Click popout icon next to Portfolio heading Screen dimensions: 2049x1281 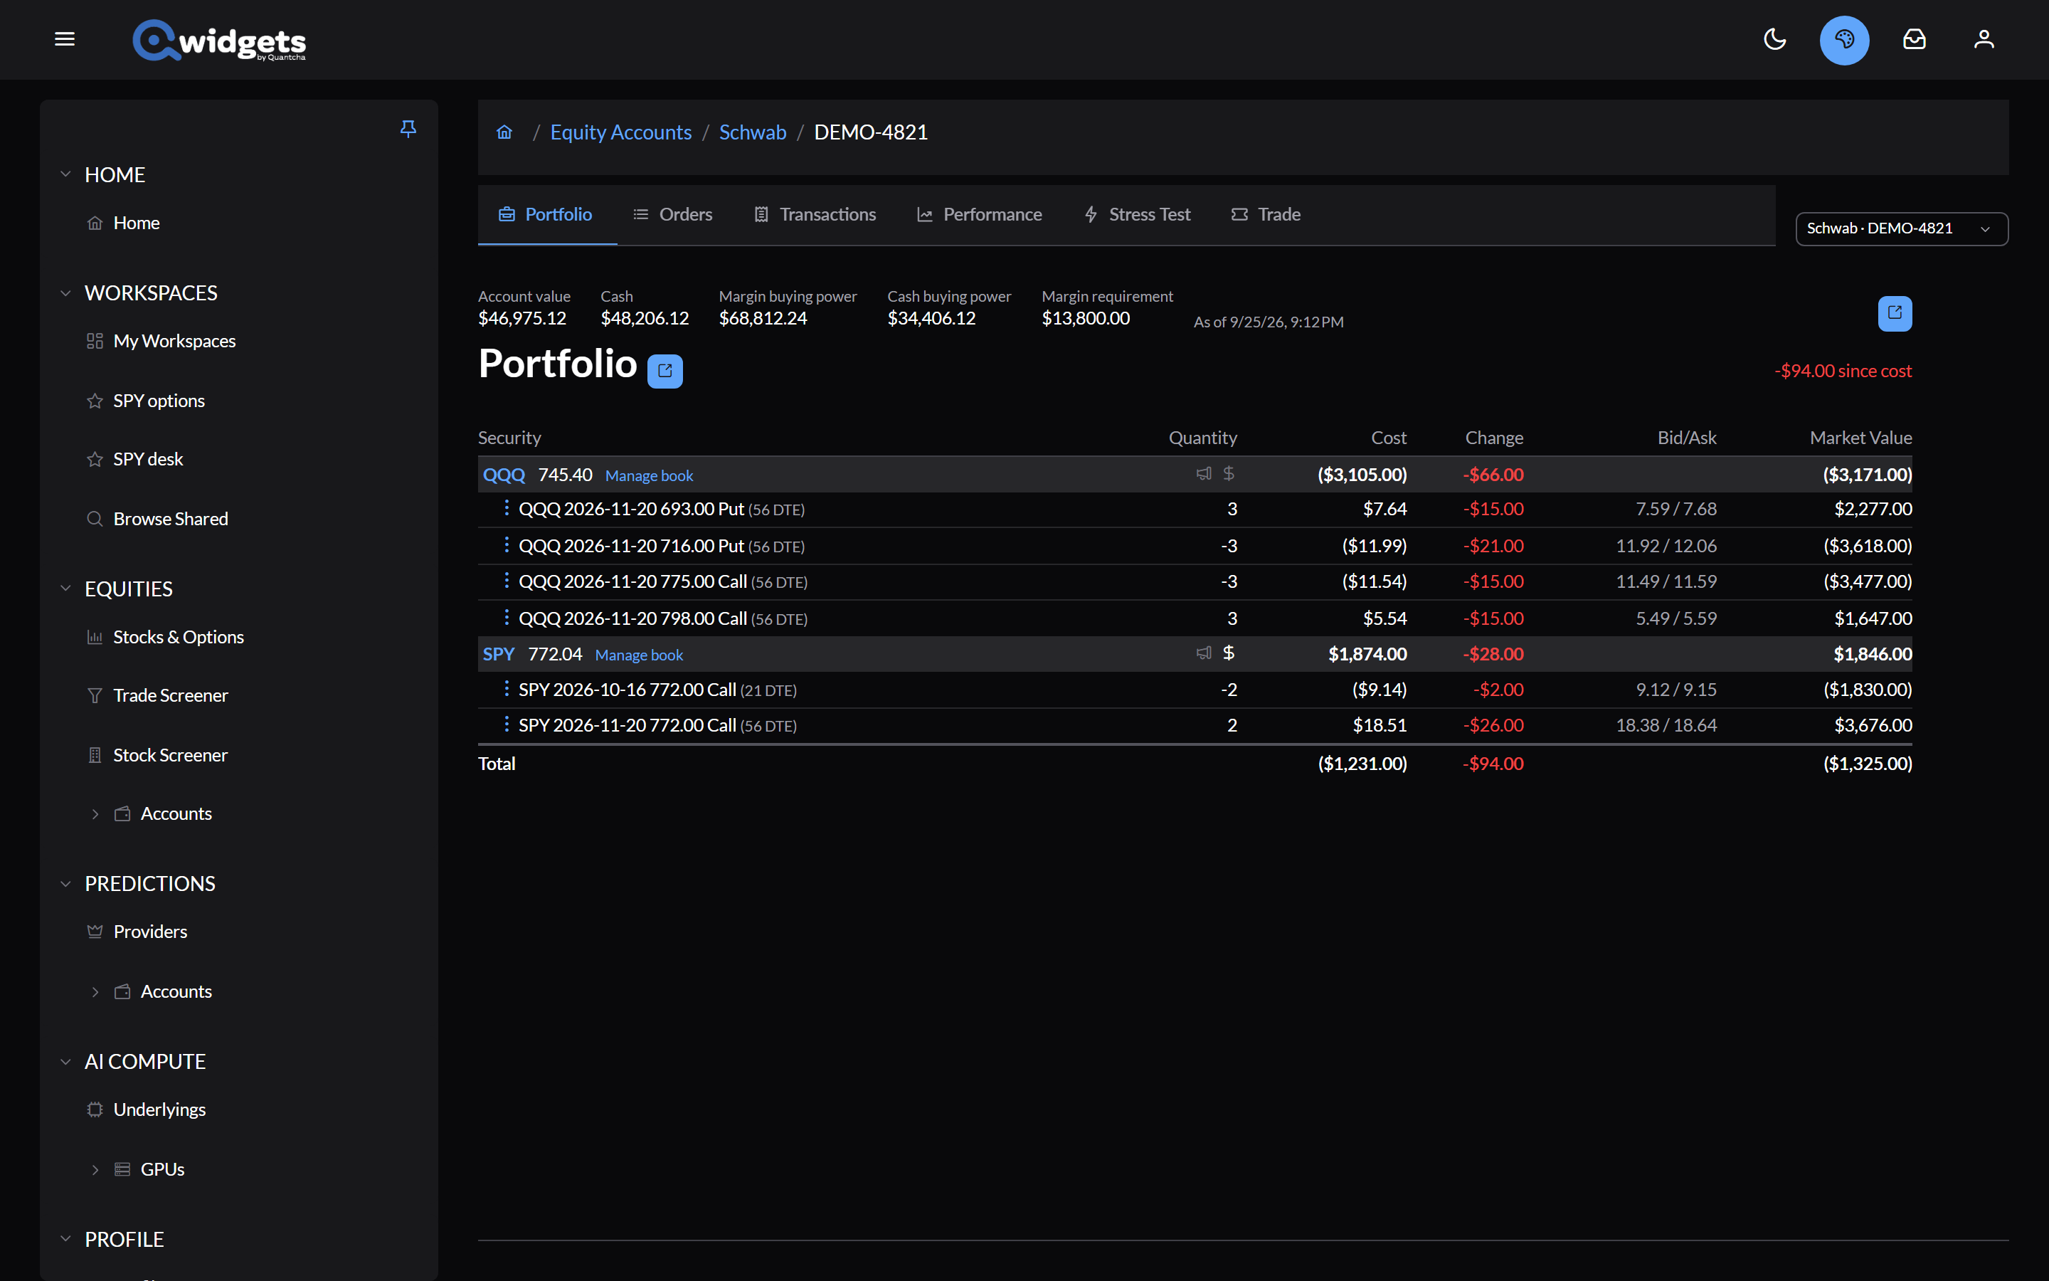[x=665, y=371]
